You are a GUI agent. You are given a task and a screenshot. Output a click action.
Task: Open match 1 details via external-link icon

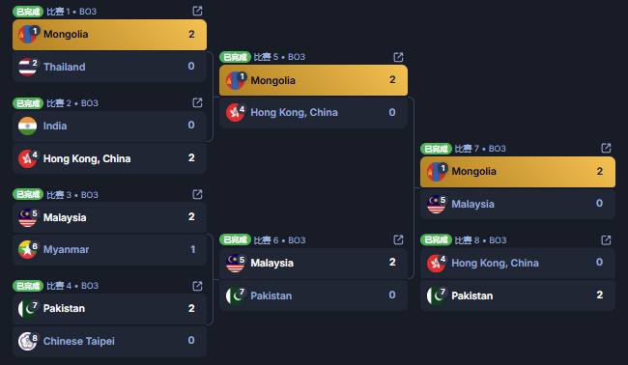click(197, 11)
